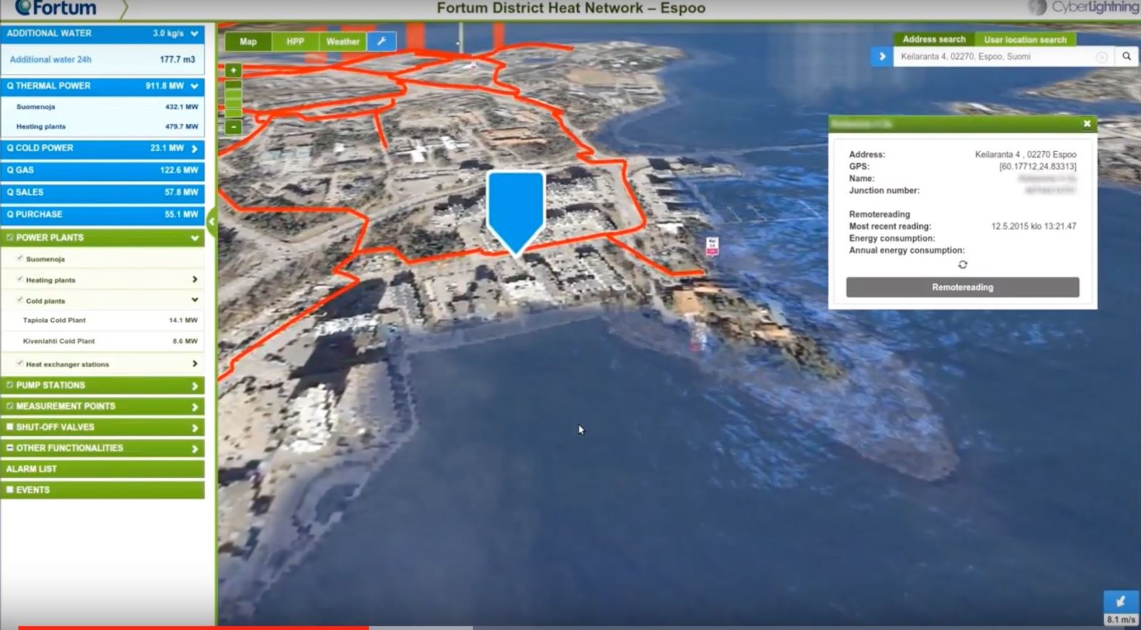
Task: Uncheck the Heating plants checkbox under Power Plants
Action: coord(20,279)
